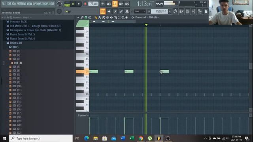Click the arrow left of Pattern 1
Viewport: 253px width, 142px height.
(x=149, y=11)
